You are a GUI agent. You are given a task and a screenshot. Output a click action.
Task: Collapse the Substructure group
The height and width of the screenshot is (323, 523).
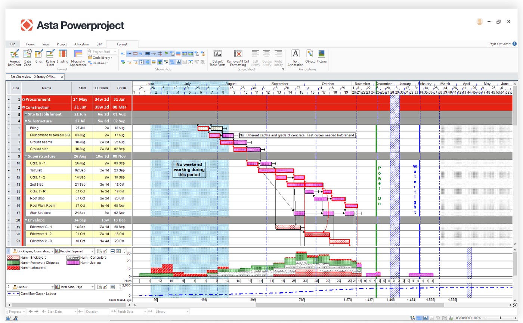coord(26,121)
